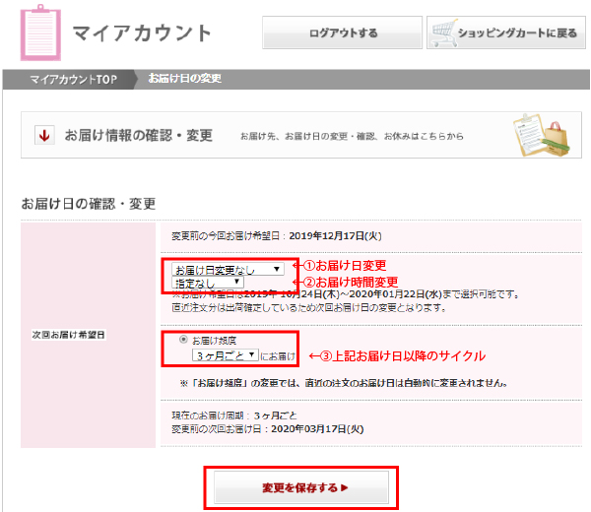This screenshot has width=591, height=512.
Task: Open the お届け日変更なし dropdown
Action: [228, 268]
